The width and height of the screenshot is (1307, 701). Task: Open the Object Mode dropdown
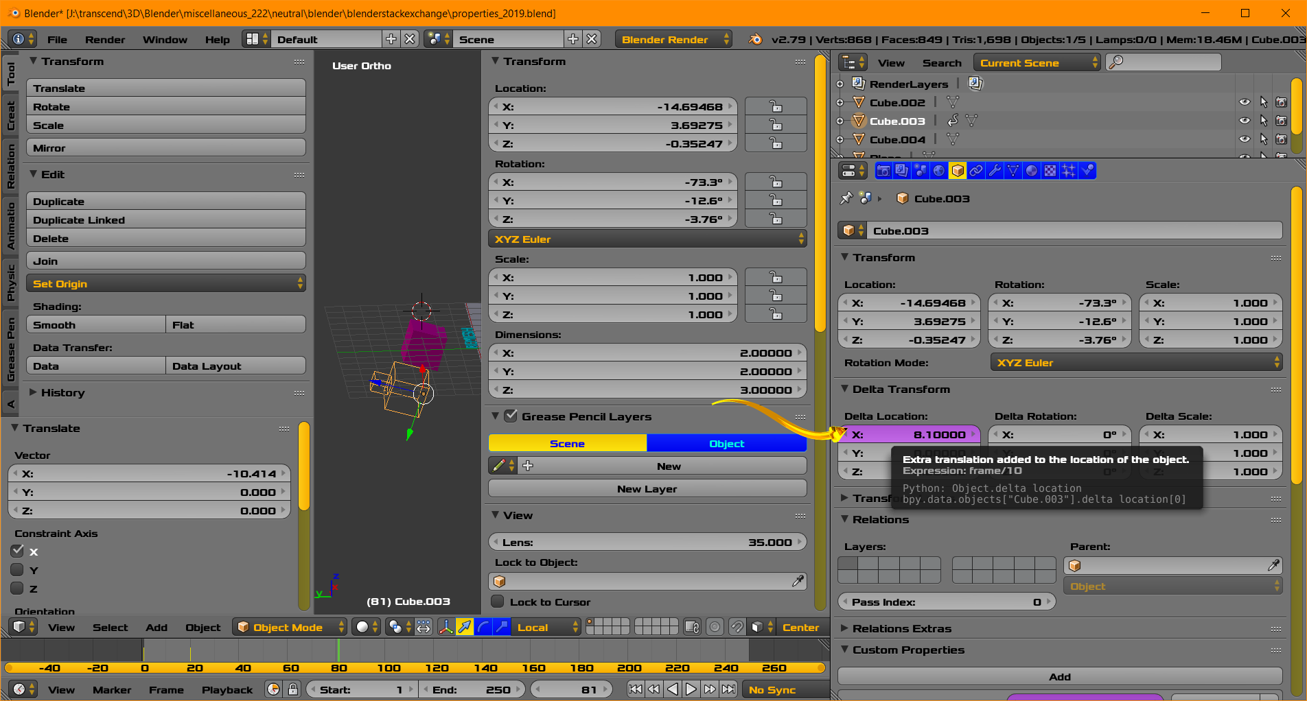tap(290, 627)
